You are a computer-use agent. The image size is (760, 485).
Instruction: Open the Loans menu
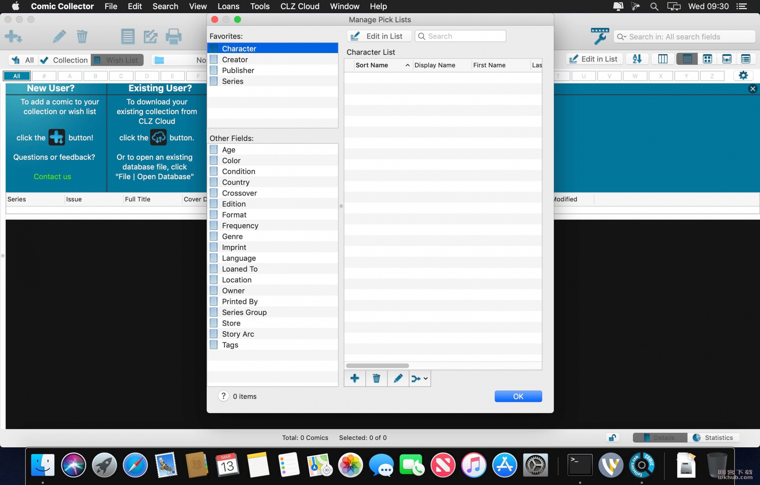pyautogui.click(x=229, y=6)
